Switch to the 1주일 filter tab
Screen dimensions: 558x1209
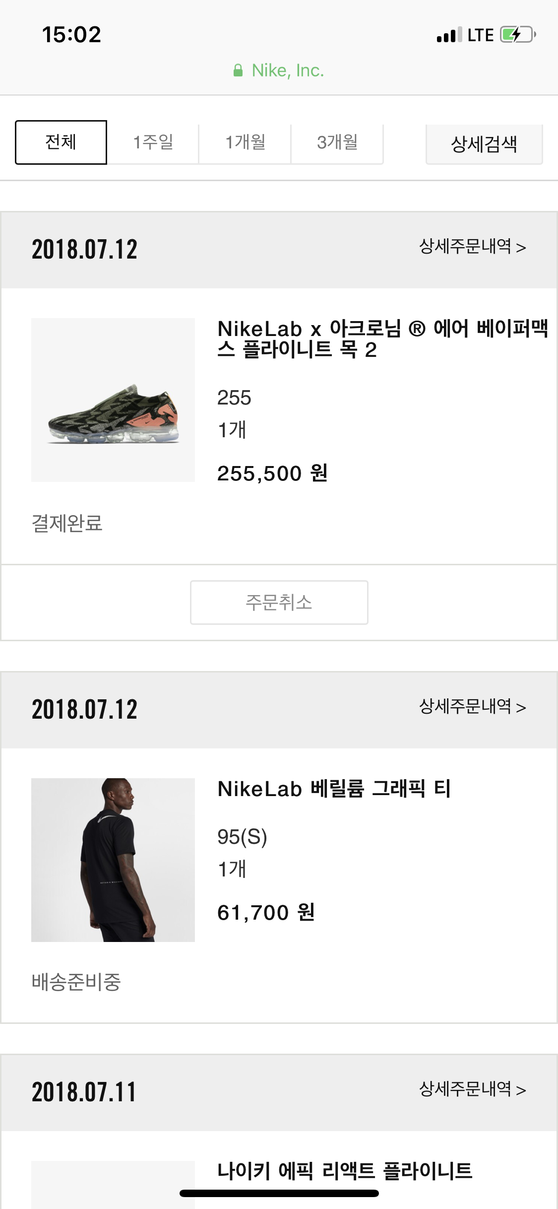tap(153, 142)
